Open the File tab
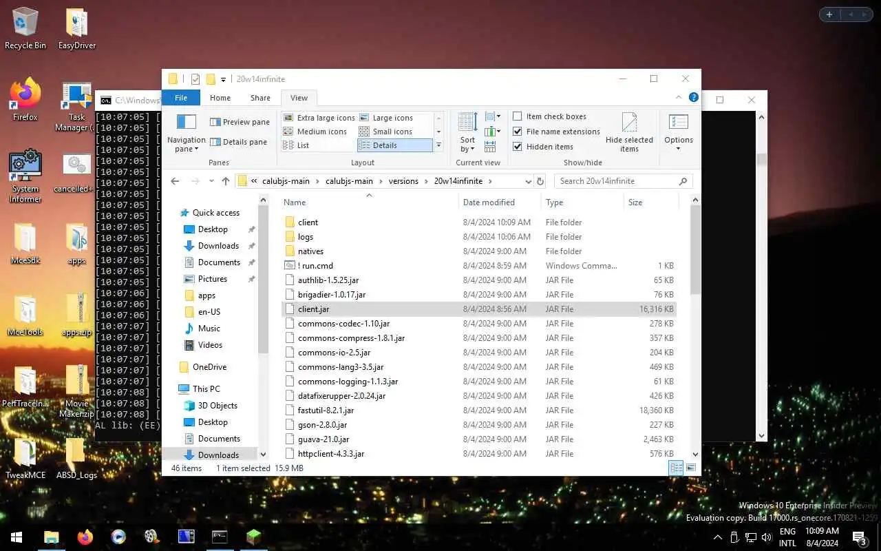Screen dimensions: 881x551 [181, 98]
